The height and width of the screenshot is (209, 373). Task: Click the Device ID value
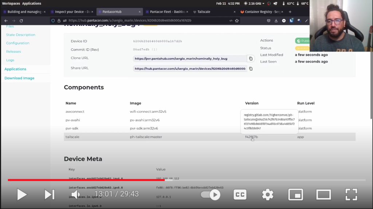click(x=157, y=41)
